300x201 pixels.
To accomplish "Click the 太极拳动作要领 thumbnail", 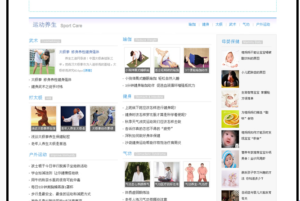I will point(103,119).
